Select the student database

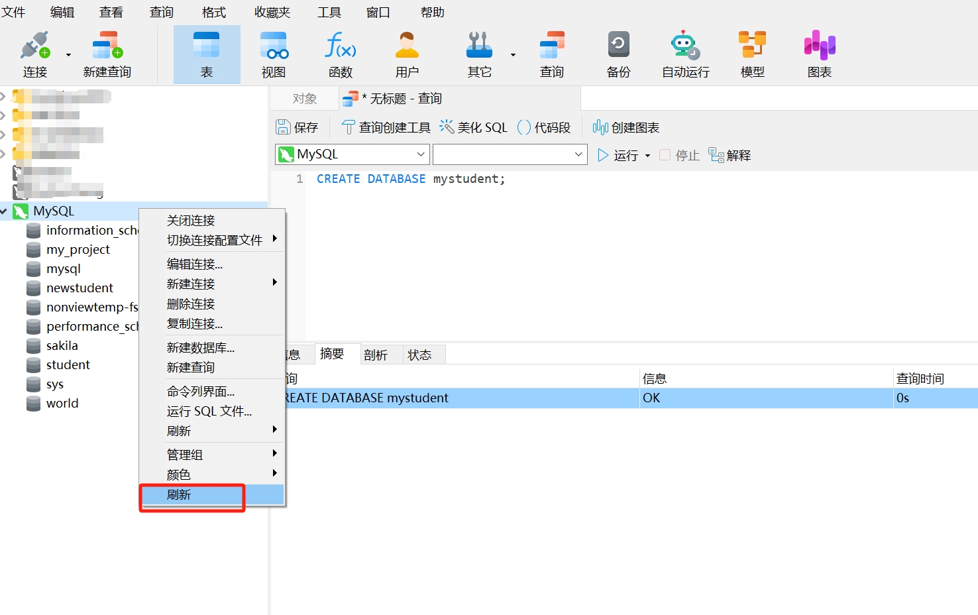(68, 365)
